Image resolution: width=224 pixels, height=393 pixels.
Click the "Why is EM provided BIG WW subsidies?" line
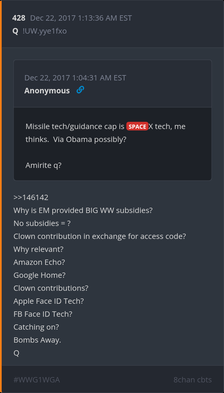tap(83, 210)
